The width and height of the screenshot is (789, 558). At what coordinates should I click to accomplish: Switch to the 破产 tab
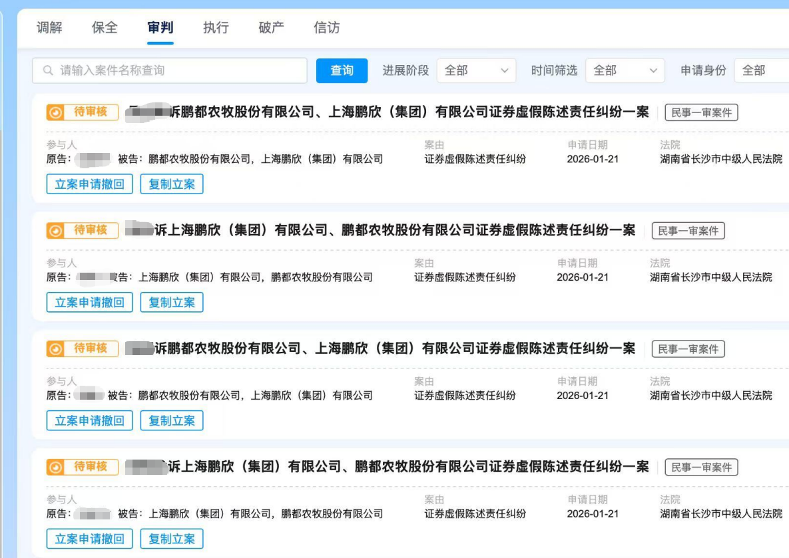[270, 28]
